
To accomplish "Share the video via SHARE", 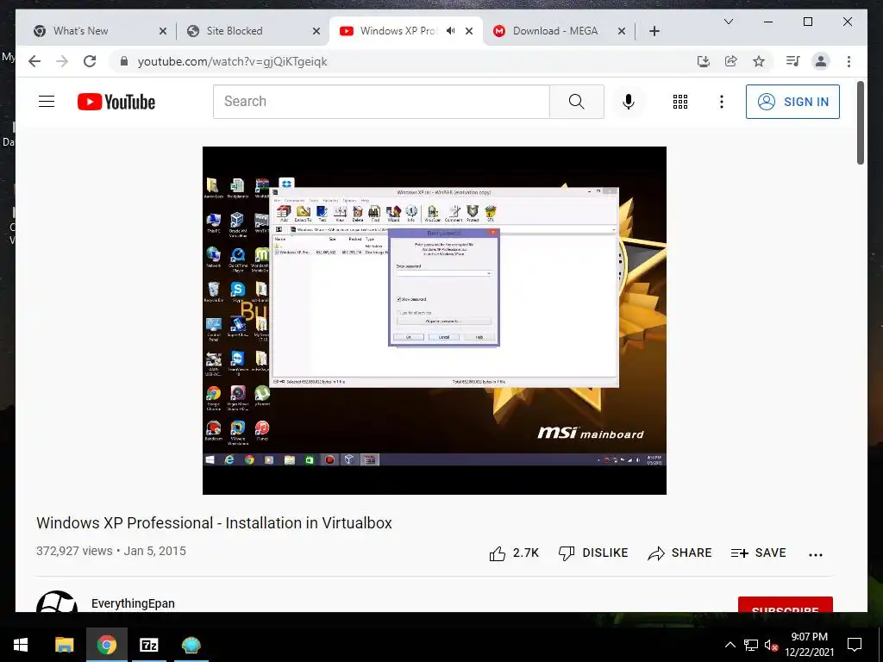I will [x=679, y=553].
